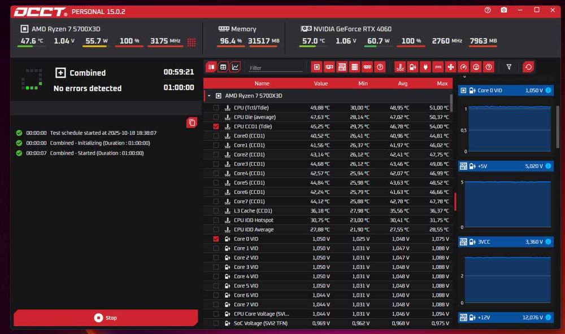Viewport: 565px width, 334px height.
Task: Toggle the current sensor type icon
Action: (x=438, y=67)
